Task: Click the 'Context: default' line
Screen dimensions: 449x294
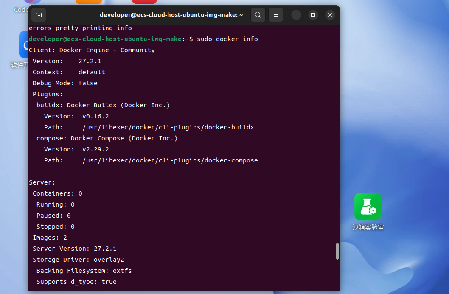Action: (69, 72)
